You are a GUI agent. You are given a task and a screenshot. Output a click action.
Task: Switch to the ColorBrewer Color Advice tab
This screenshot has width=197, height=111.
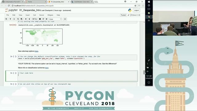coord(82,2)
